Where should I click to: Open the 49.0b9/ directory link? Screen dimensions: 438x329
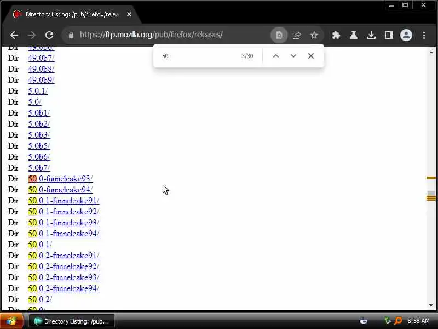point(42,80)
